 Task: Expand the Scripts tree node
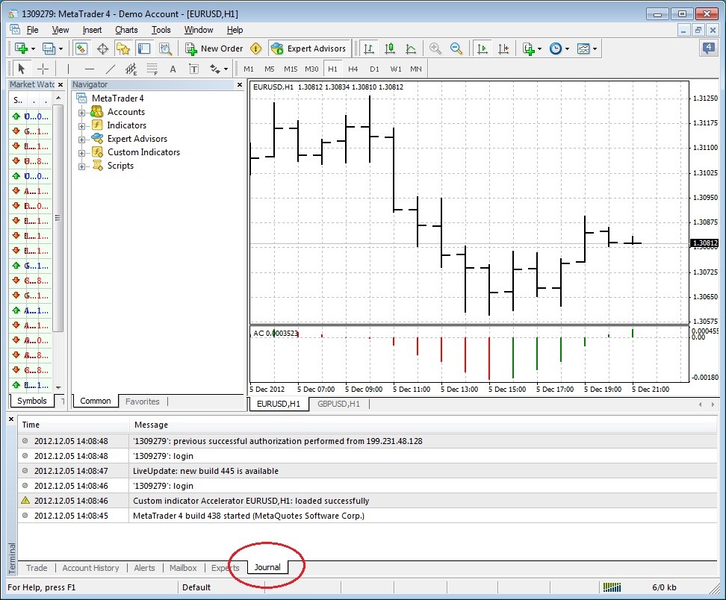pos(81,166)
